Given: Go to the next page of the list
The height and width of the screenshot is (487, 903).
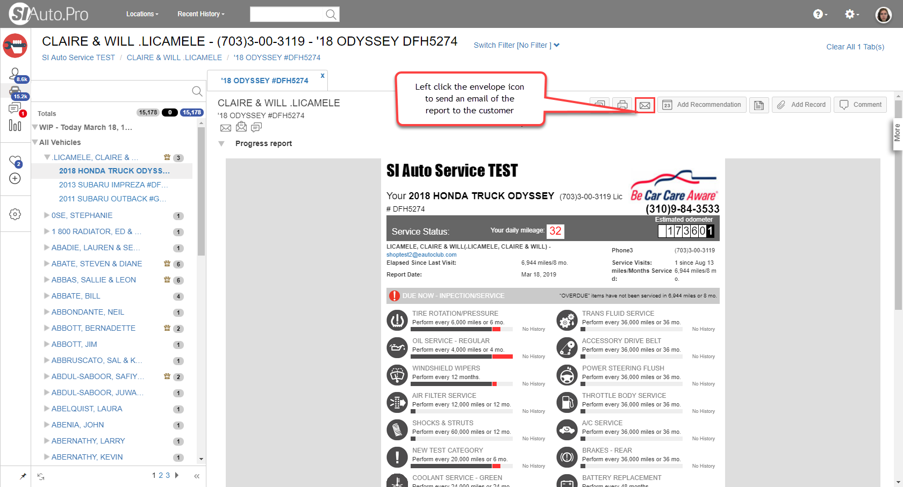Looking at the screenshot, I should pyautogui.click(x=177, y=475).
